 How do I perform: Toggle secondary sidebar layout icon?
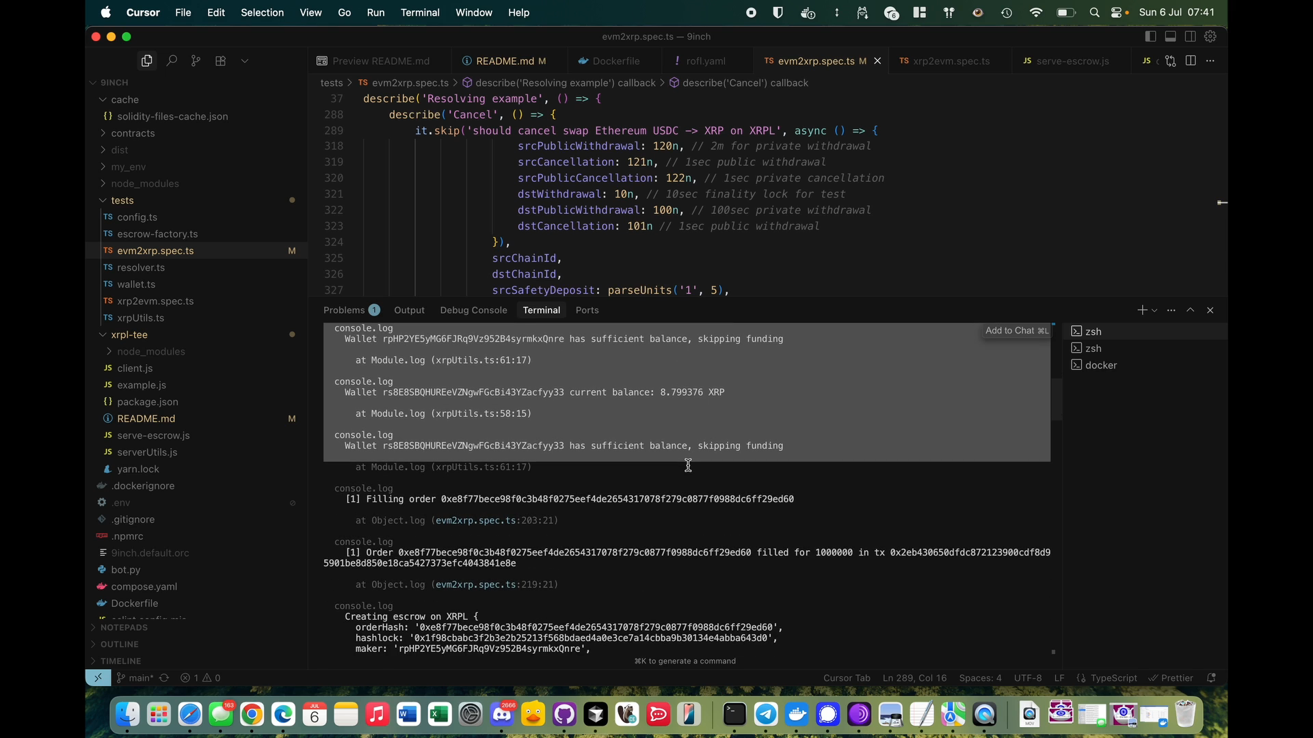pos(1191,36)
